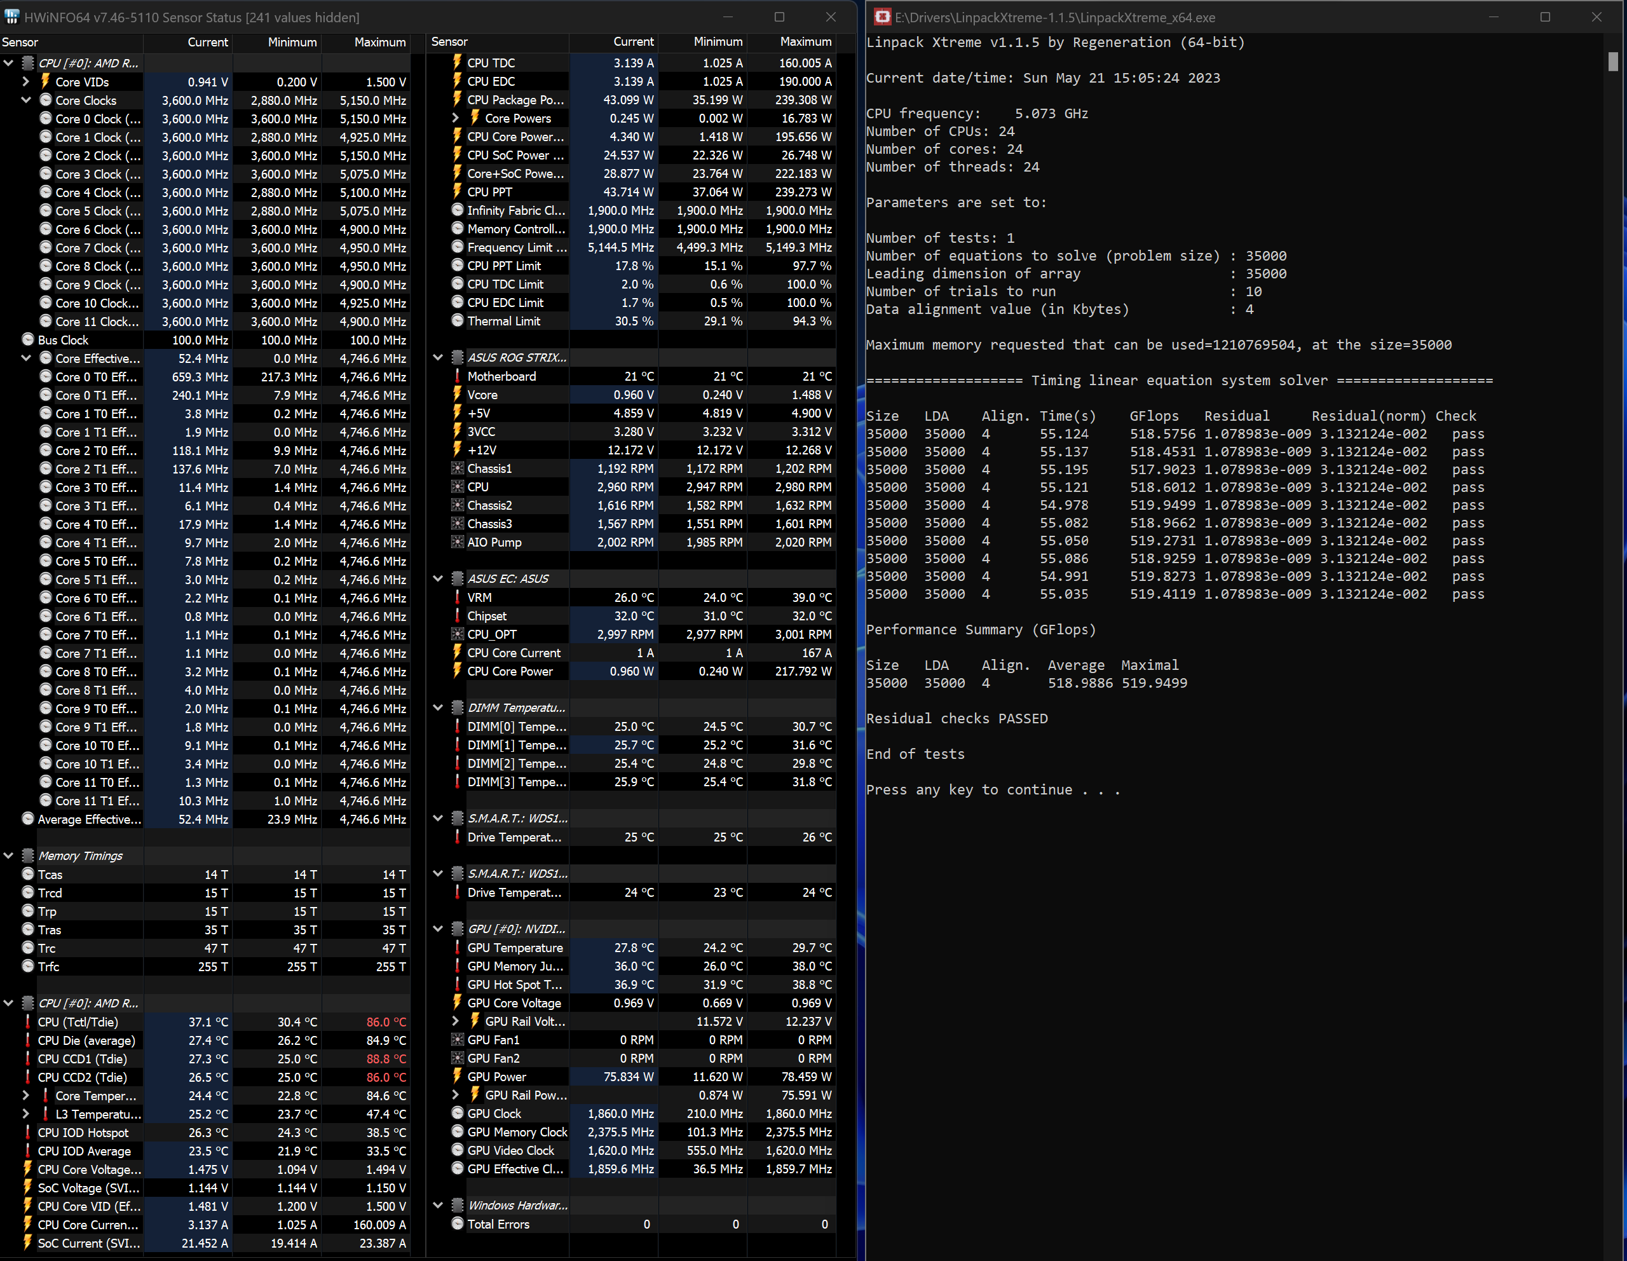Collapse the ASUS ROG STRIX section
The width and height of the screenshot is (1627, 1261).
[x=438, y=358]
